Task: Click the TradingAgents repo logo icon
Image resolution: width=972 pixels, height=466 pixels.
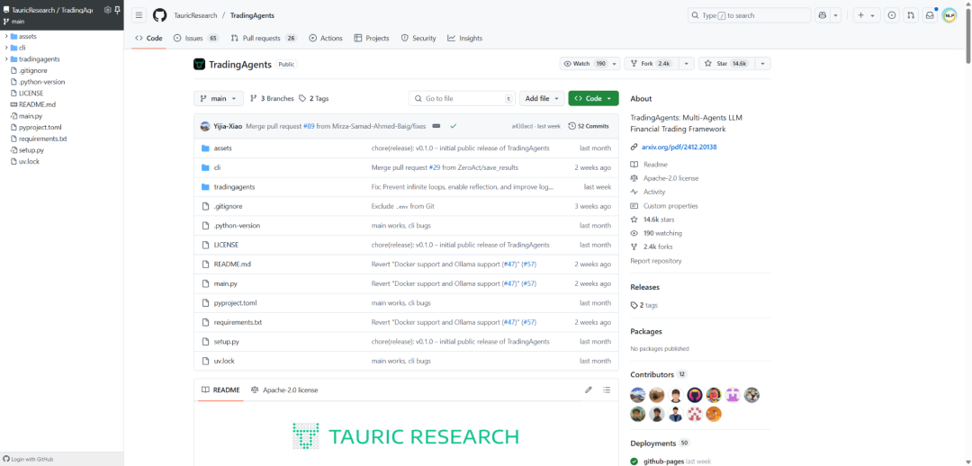Action: pyautogui.click(x=199, y=64)
